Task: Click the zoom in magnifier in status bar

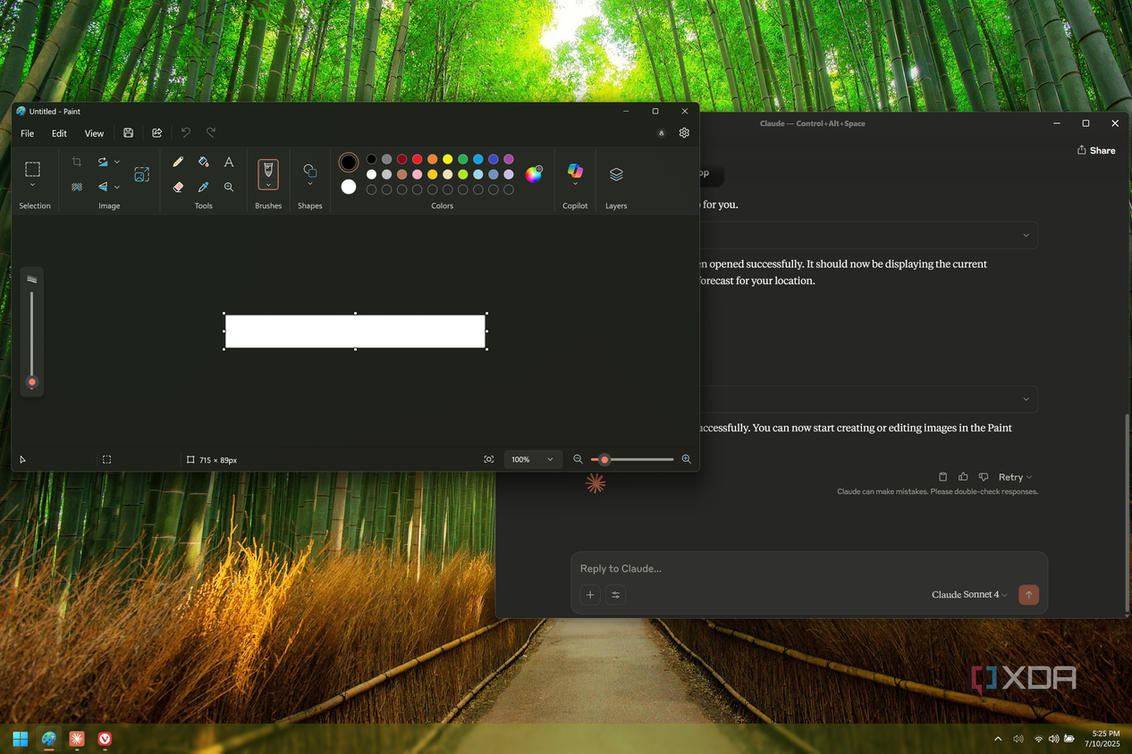Action: pyautogui.click(x=687, y=459)
